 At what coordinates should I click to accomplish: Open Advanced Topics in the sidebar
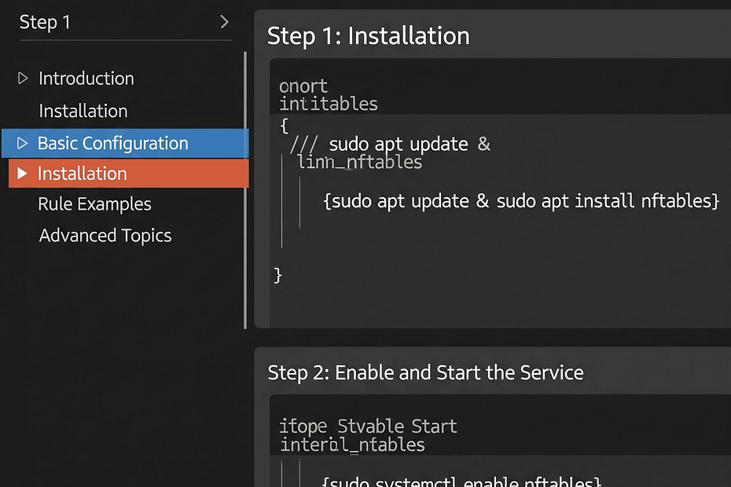pos(105,236)
